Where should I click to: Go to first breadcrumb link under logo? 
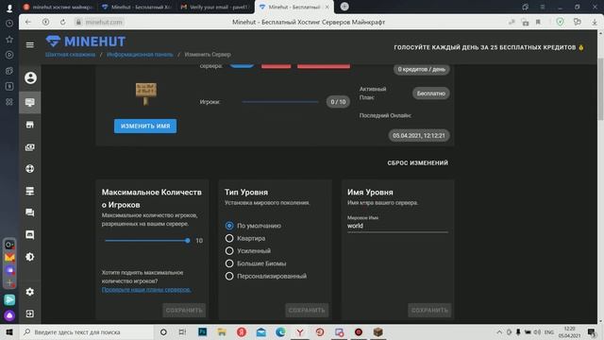tap(70, 55)
